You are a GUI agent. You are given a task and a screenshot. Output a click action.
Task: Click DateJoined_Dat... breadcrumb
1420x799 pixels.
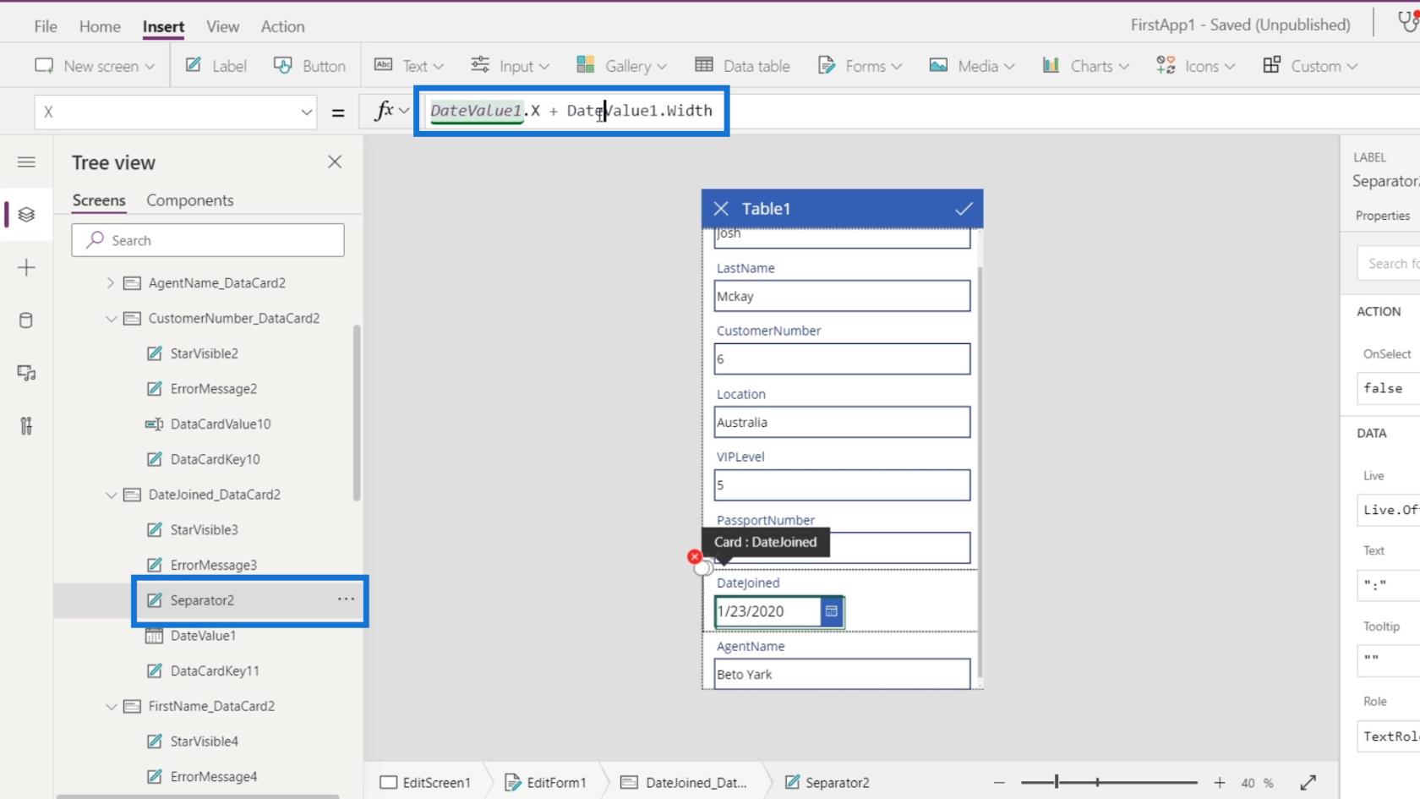[684, 783]
